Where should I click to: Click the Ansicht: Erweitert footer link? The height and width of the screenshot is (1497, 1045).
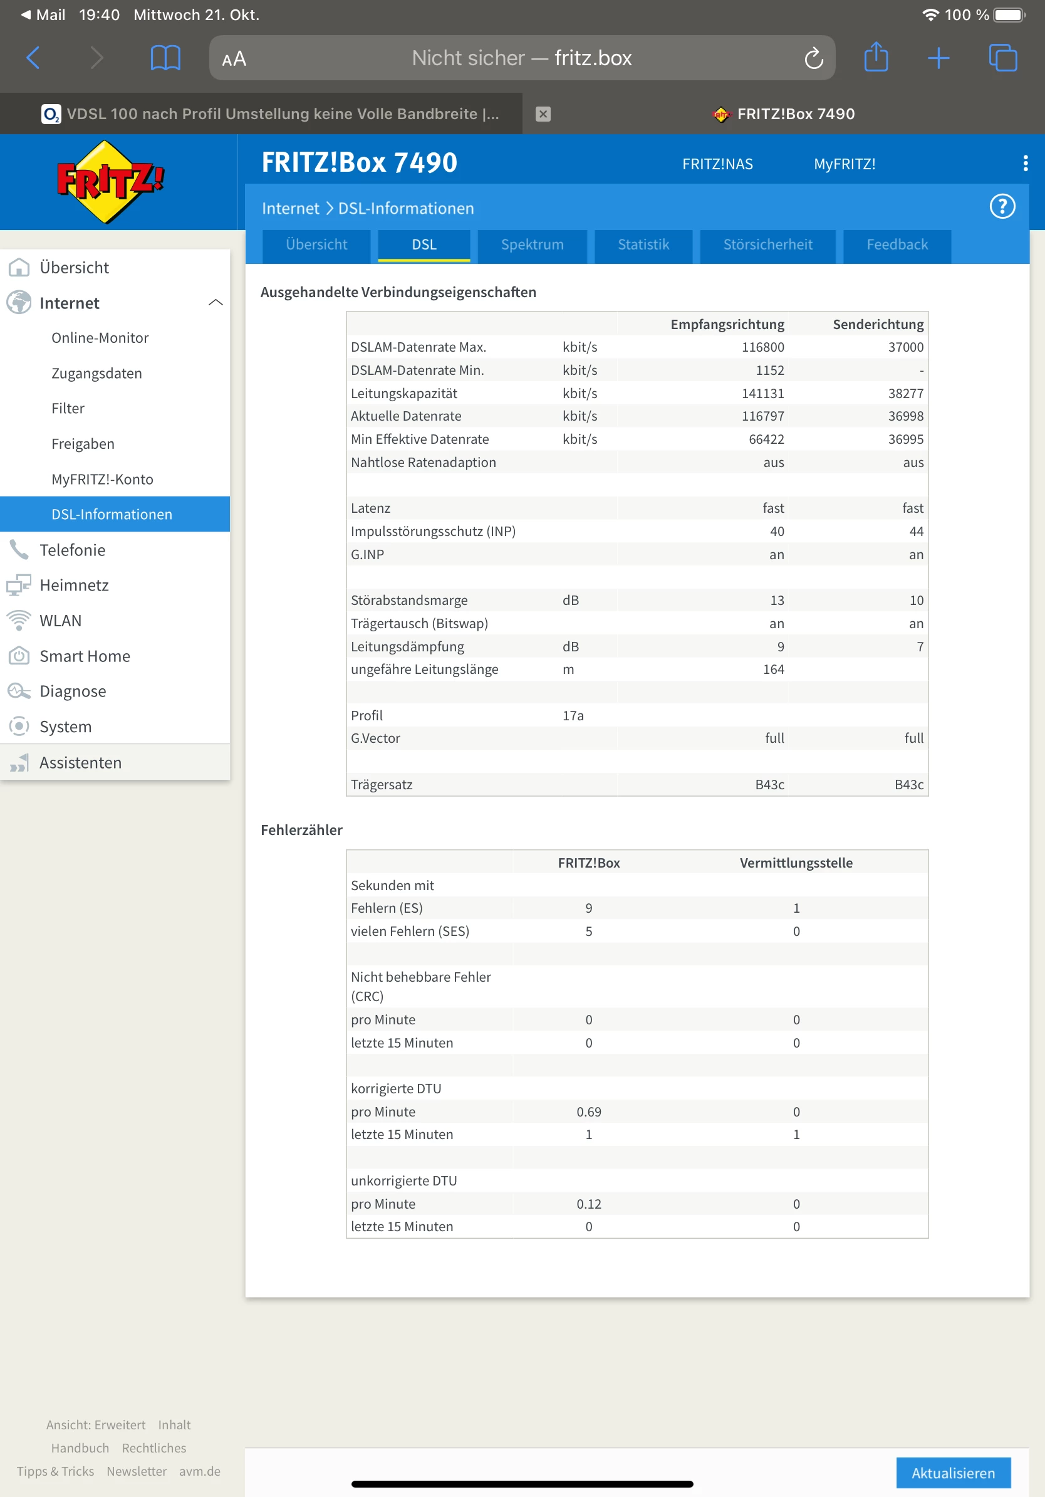point(96,1426)
